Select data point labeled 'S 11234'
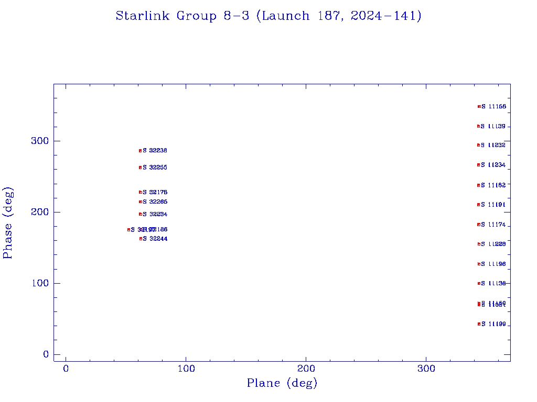537x402 pixels. (479, 165)
